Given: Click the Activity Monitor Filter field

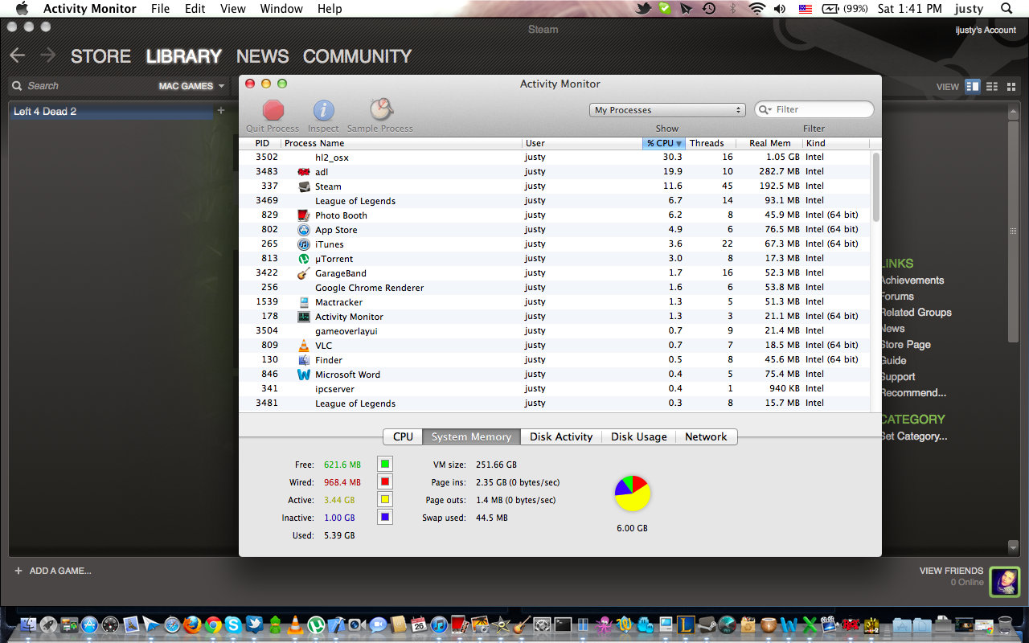Looking at the screenshot, I should click(814, 110).
